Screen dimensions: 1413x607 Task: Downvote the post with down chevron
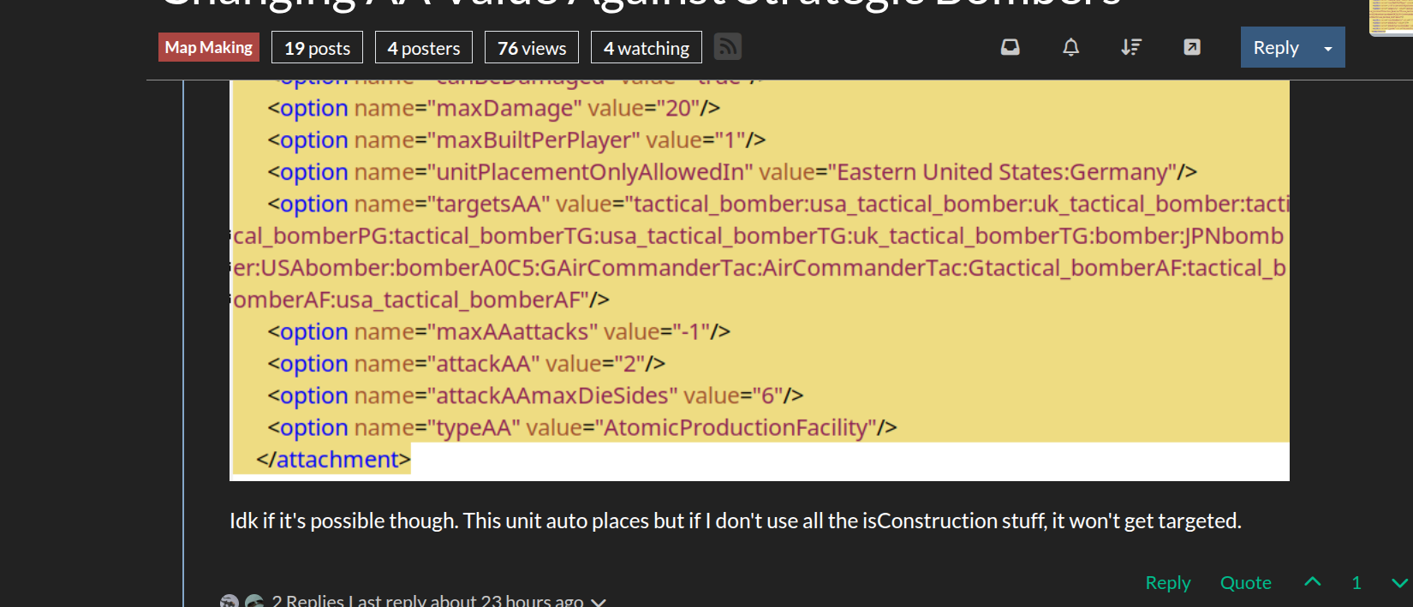point(1400,582)
